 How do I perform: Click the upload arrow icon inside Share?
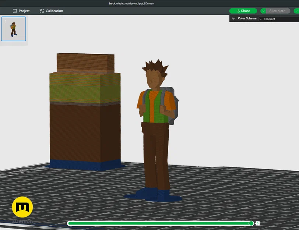pyautogui.click(x=238, y=11)
